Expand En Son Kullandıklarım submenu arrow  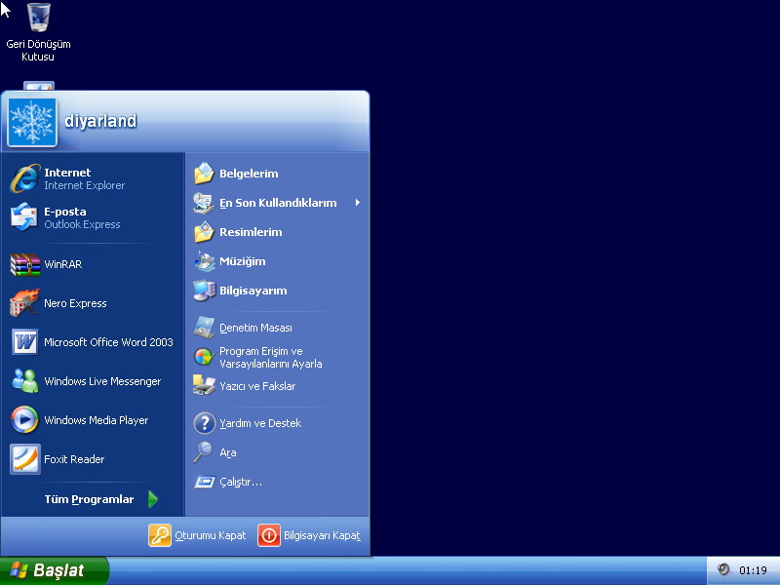click(x=357, y=203)
